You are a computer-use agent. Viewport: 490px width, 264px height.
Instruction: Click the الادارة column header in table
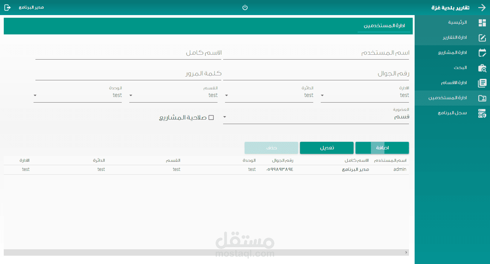point(24,161)
